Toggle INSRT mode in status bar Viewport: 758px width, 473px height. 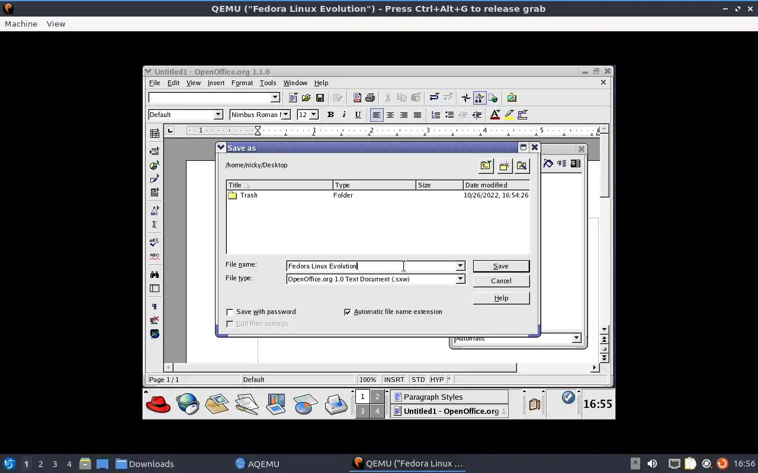394,380
